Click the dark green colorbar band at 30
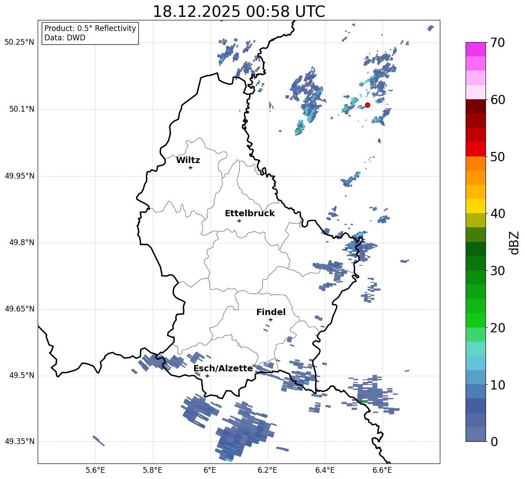525x479 pixels. point(476,263)
